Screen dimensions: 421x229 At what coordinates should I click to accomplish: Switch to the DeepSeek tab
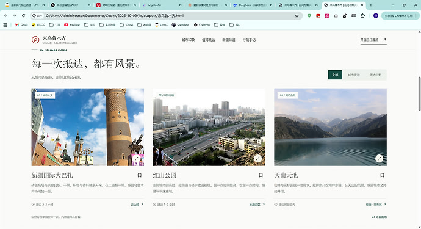253,5
